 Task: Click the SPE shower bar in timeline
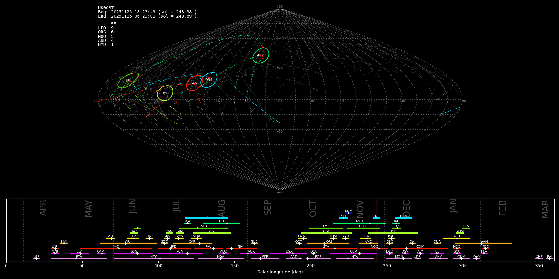[x=265, y=259]
